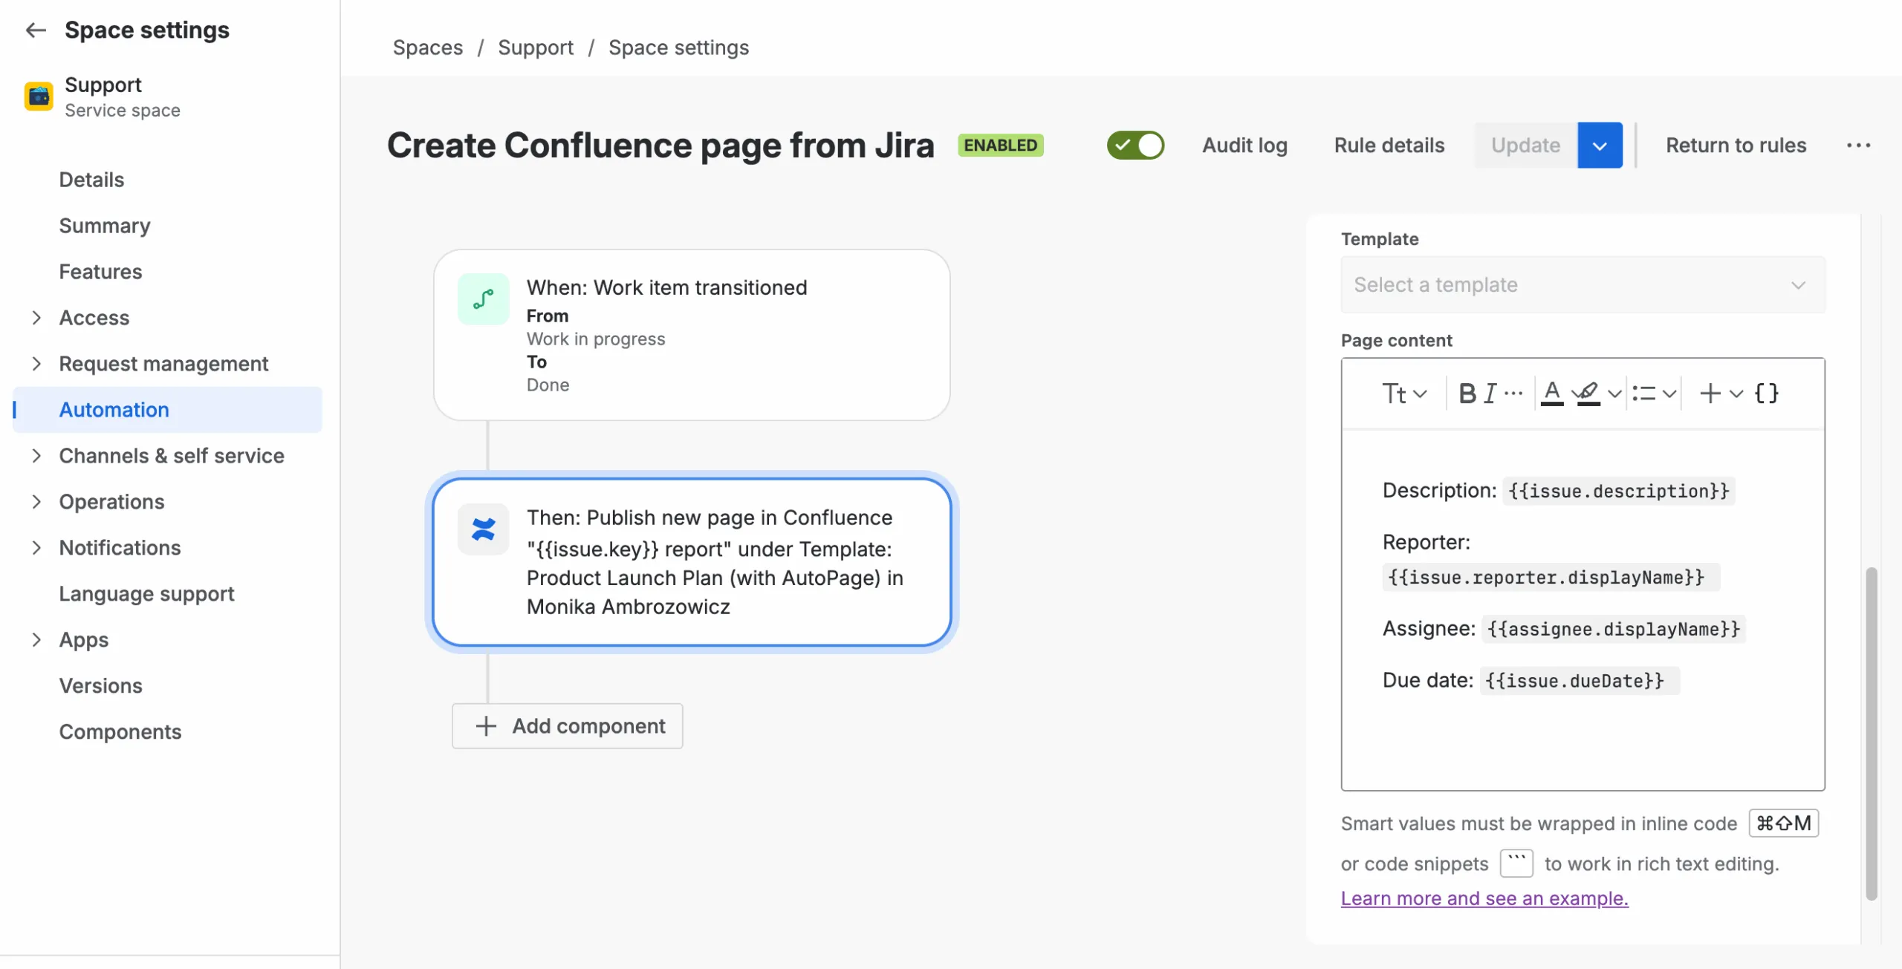This screenshot has width=1902, height=969.
Task: Expand the Operations section
Action: [36, 502]
